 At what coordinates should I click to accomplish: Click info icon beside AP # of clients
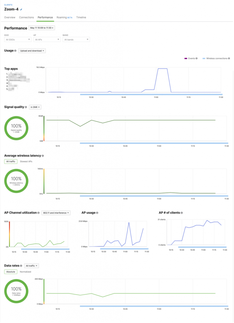[182, 213]
